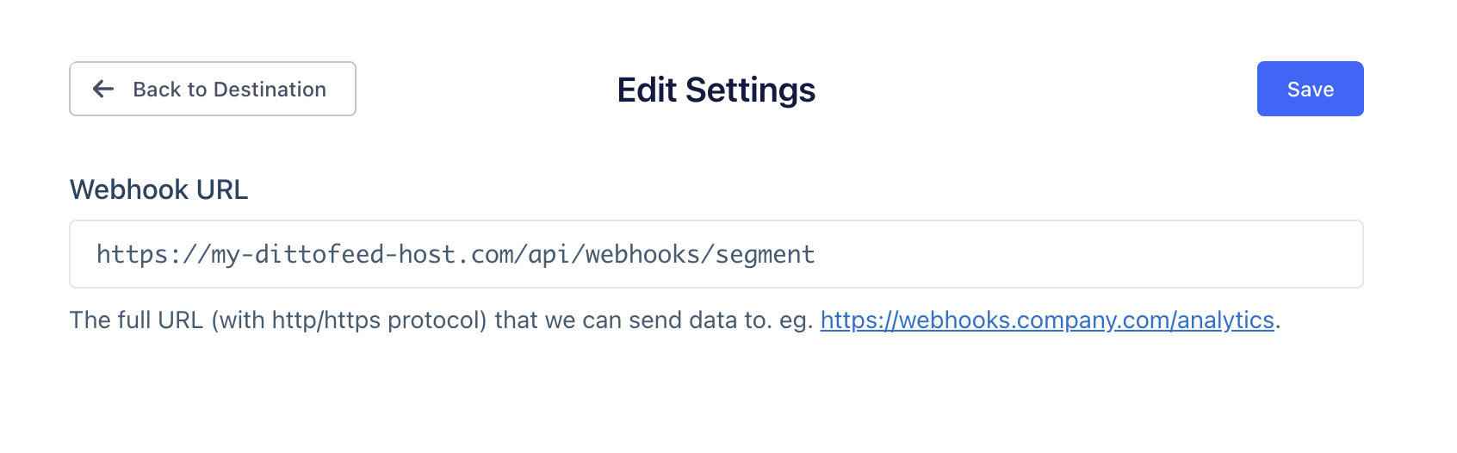Return to Destination using the back arrow
Viewport: 1457px width, 453px height.
(x=103, y=89)
